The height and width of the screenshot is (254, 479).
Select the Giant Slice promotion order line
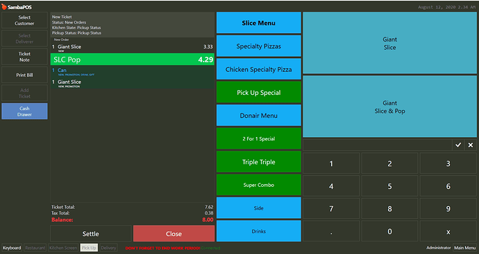(133, 83)
